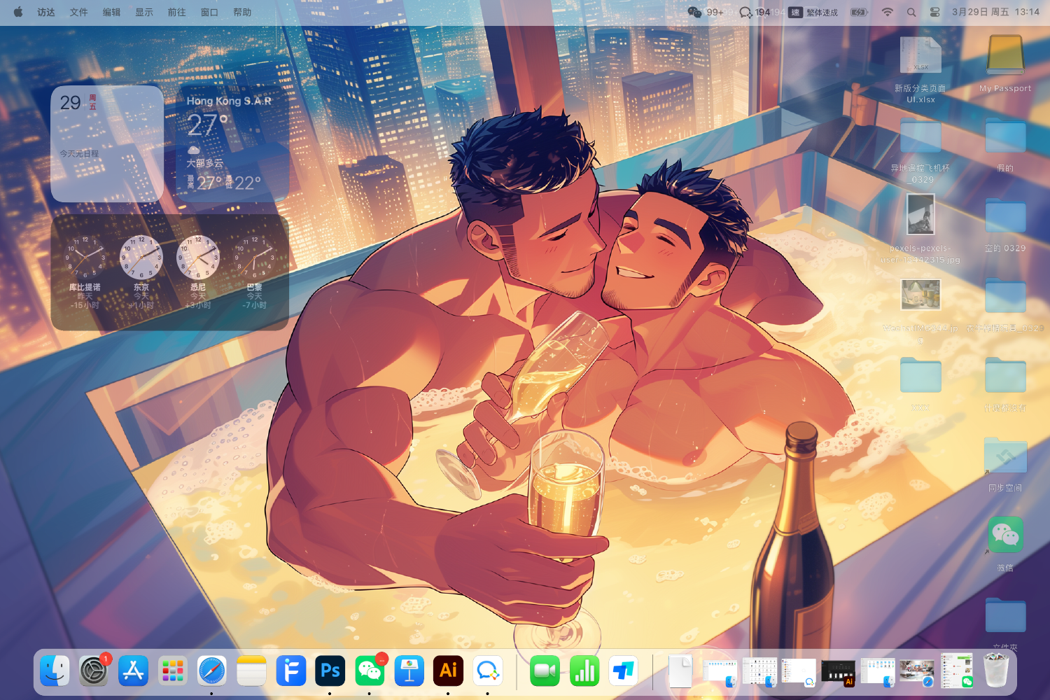The image size is (1050, 700).
Task: Open the blue arrow app right of Numbers
Action: tap(624, 671)
